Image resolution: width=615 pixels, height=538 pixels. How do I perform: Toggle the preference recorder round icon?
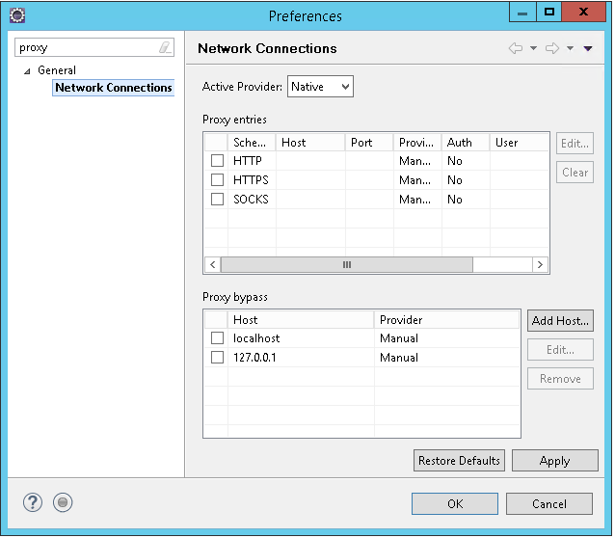[63, 502]
